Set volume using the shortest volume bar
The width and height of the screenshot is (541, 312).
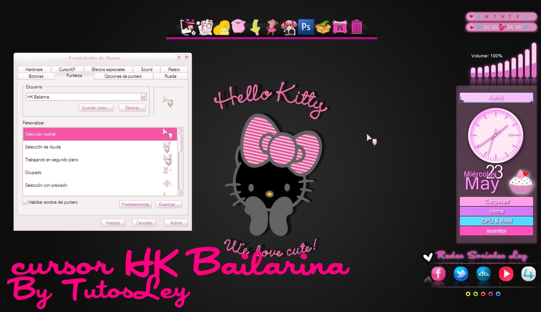pos(473,73)
